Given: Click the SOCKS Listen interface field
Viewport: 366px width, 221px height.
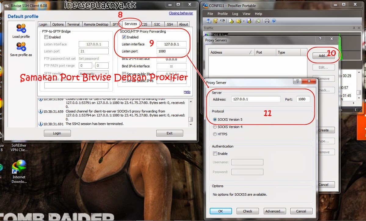Looking at the screenshot, I should 172,44.
